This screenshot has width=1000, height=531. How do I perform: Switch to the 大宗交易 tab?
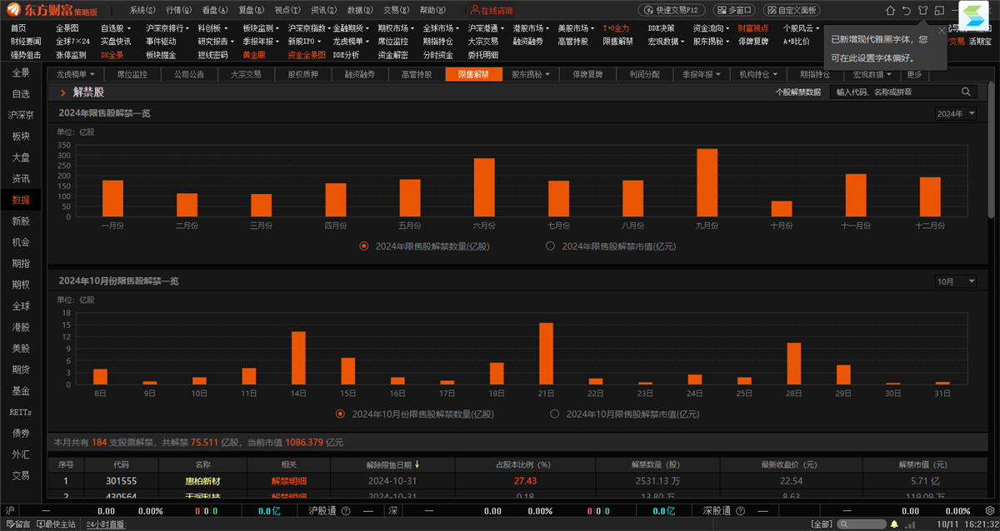click(246, 74)
